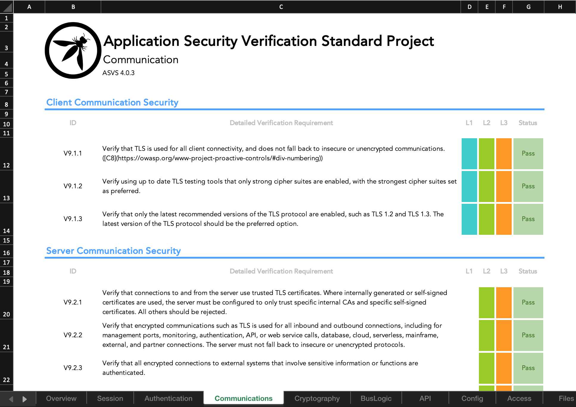This screenshot has height=407, width=576.
Task: Click the V9.2.1 Pass status button
Action: click(x=528, y=302)
